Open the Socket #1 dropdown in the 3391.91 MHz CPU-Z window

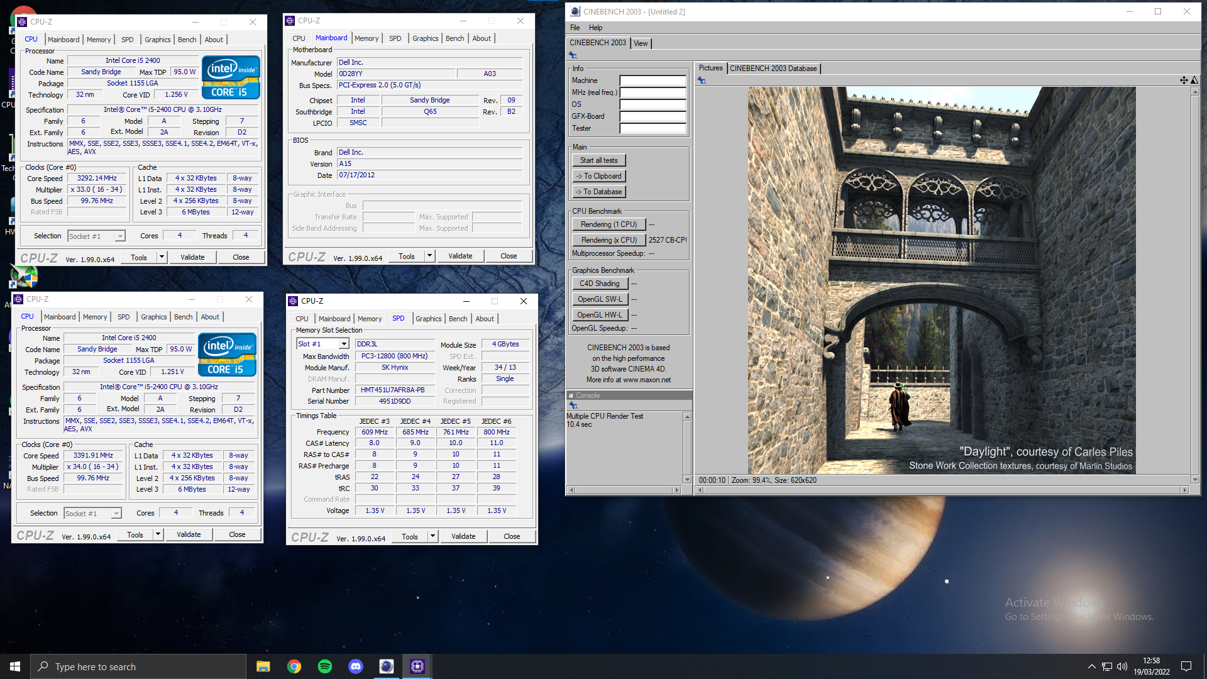116,514
